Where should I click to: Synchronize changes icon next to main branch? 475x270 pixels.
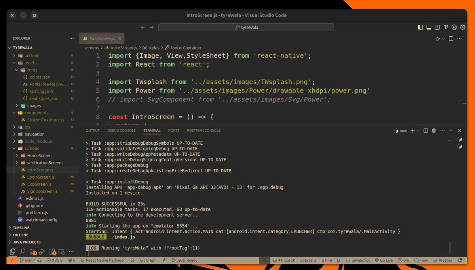click(40, 260)
